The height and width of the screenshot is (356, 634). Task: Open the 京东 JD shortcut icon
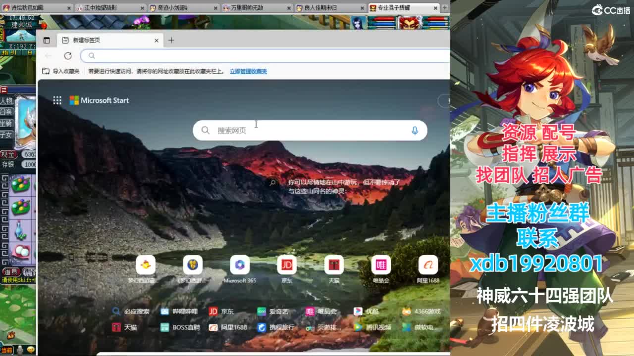coord(286,265)
